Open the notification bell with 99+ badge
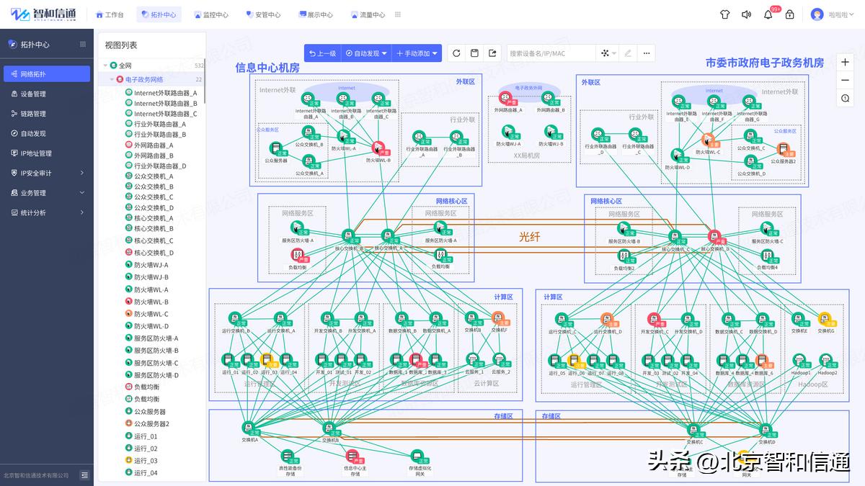Viewport: 865px width, 486px height. (x=768, y=14)
